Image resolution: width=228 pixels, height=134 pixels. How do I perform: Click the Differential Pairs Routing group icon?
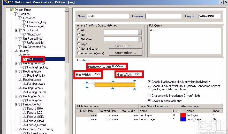coord(20,129)
